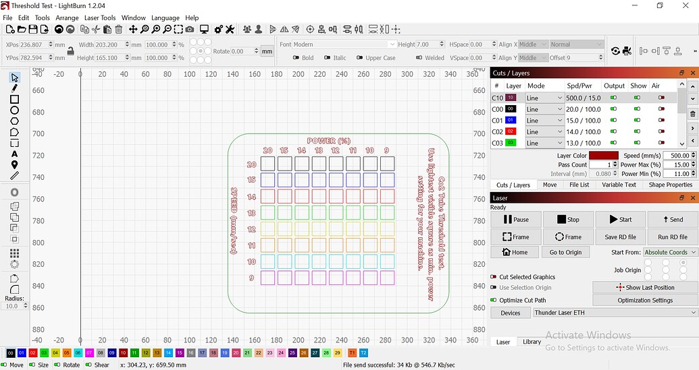Select the Rectangle drawing tool
699x370 pixels.
[14, 99]
